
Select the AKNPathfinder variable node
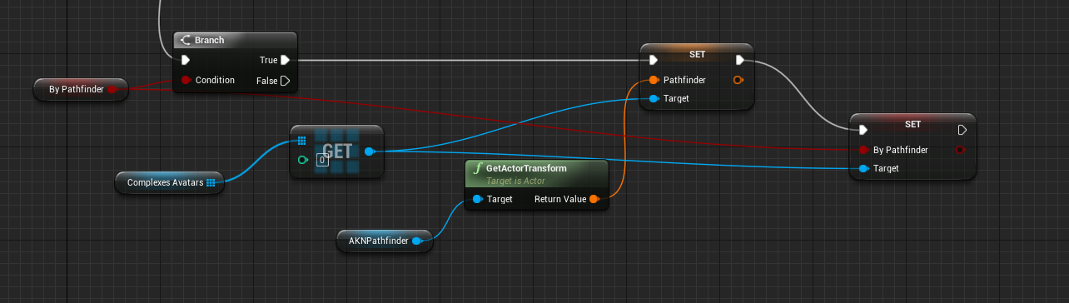[x=385, y=241]
